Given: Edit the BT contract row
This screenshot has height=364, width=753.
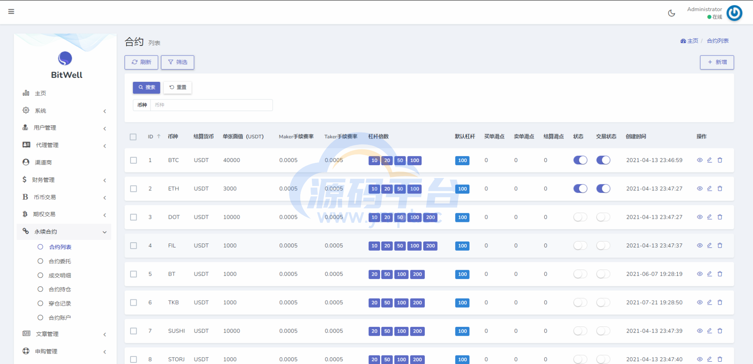Looking at the screenshot, I should coord(709,274).
